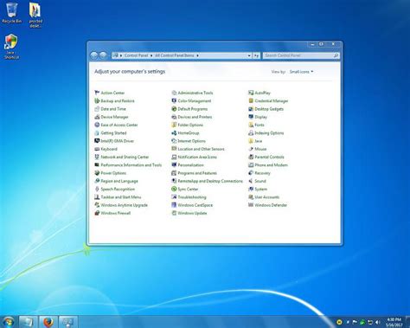The height and width of the screenshot is (328, 410).
Task: Click the Java Shortcut desktop icon
Action: pyautogui.click(x=11, y=47)
